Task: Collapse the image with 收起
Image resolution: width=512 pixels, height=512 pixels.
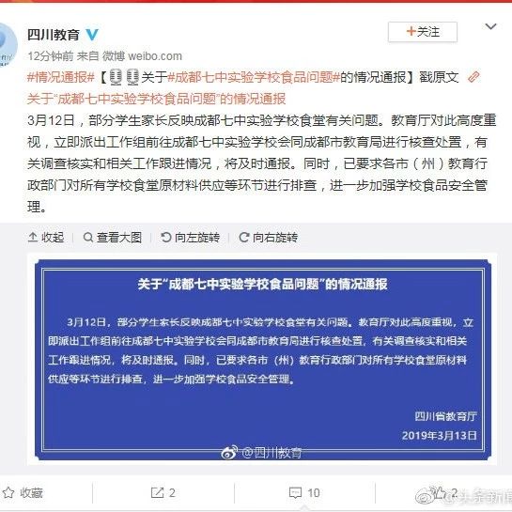Action: point(46,238)
